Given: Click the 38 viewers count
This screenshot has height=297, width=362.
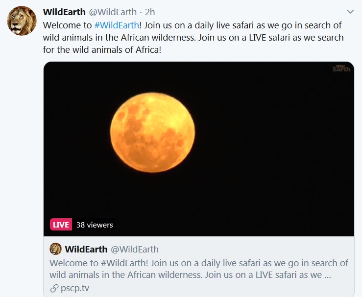Looking at the screenshot, I should [95, 225].
